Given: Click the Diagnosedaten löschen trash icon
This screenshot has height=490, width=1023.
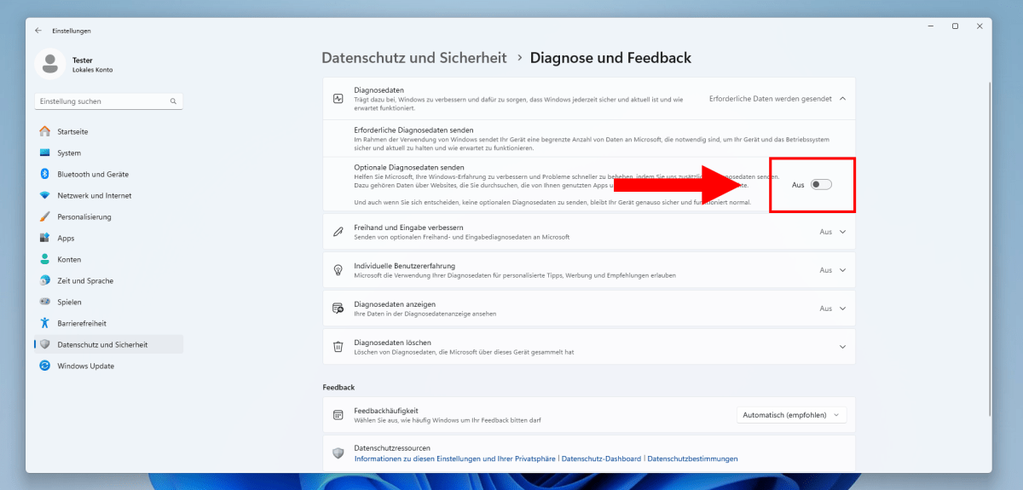Looking at the screenshot, I should click(338, 347).
